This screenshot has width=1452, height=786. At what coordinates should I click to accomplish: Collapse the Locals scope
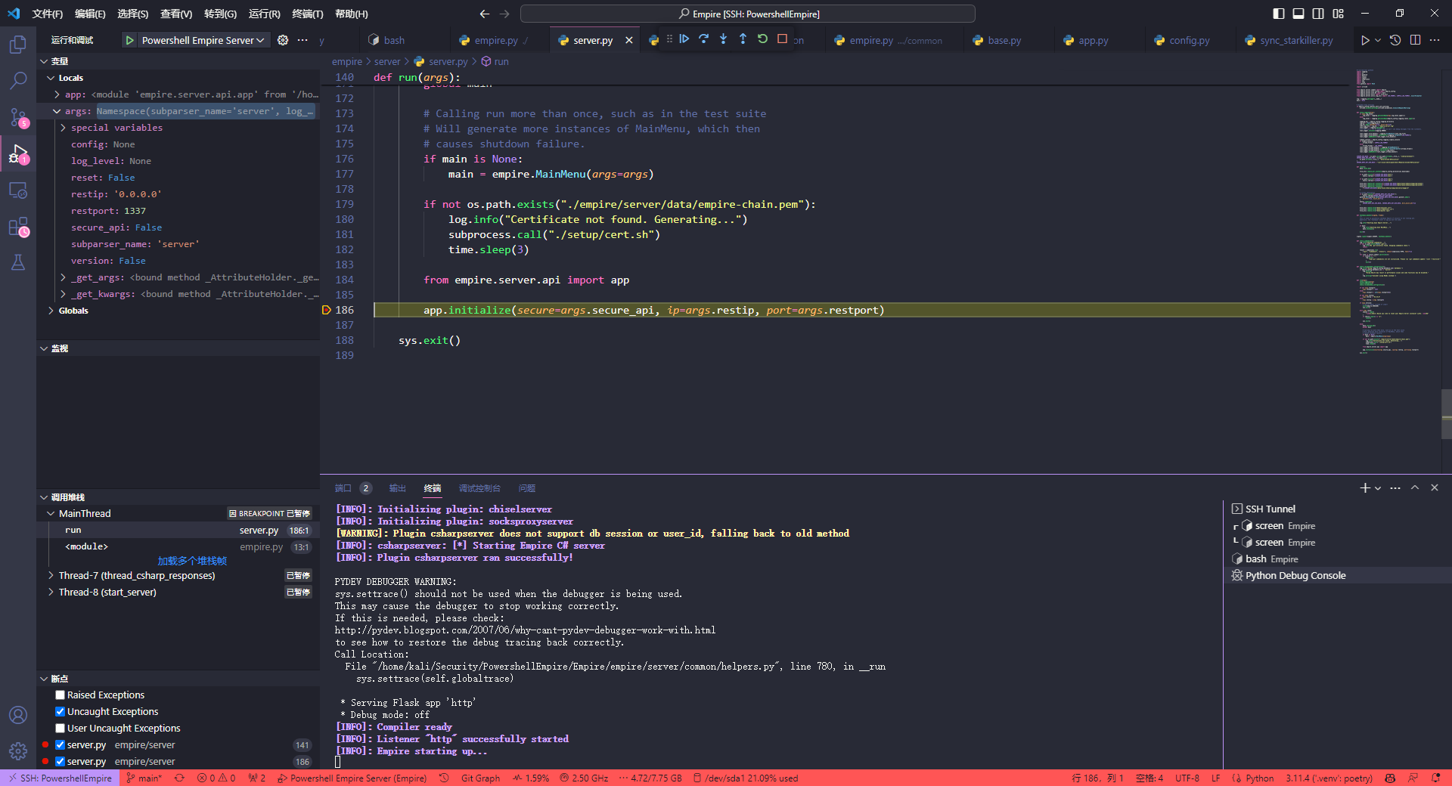click(x=51, y=78)
